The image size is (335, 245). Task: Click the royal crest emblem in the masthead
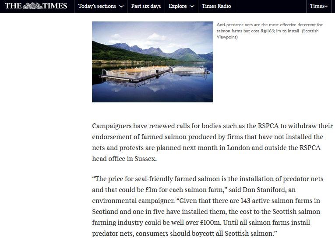point(32,6)
